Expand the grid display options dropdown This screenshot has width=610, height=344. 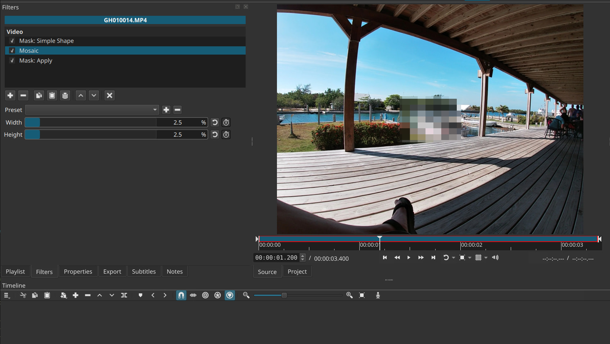(486, 258)
